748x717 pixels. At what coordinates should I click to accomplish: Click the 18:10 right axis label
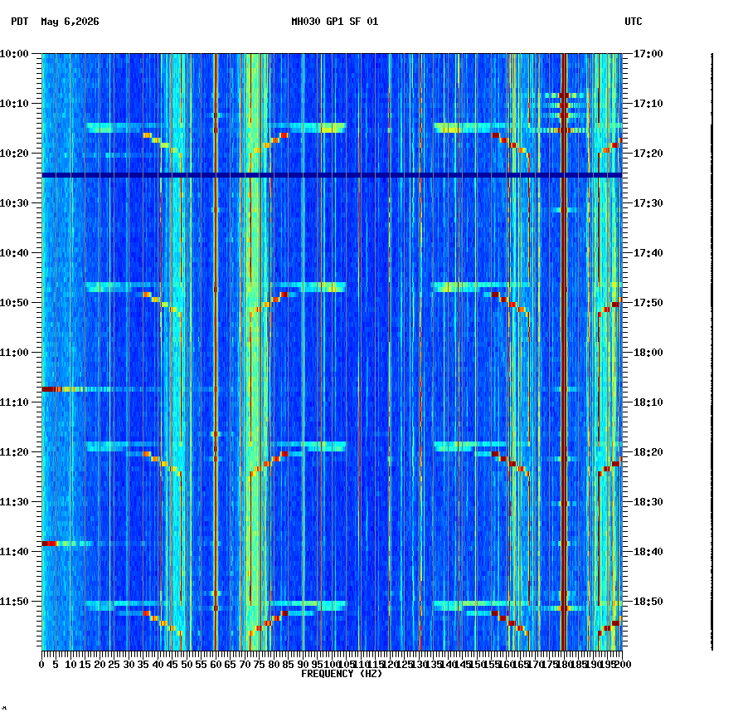pyautogui.click(x=648, y=402)
